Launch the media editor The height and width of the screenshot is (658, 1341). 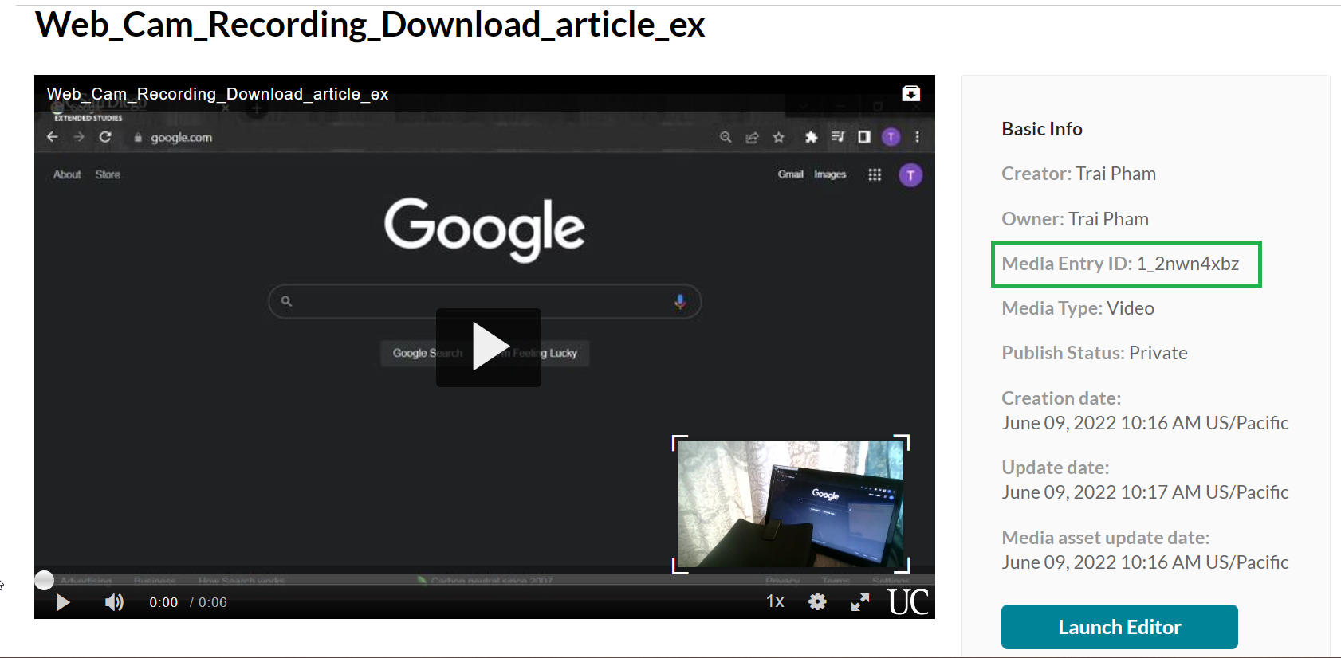point(1119,627)
